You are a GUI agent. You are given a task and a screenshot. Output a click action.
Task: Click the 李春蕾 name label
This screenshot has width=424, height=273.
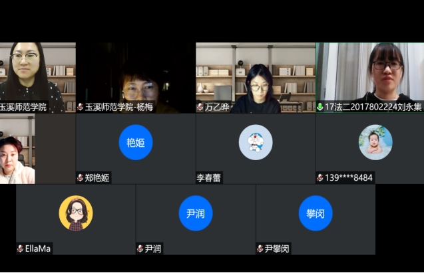(x=209, y=178)
